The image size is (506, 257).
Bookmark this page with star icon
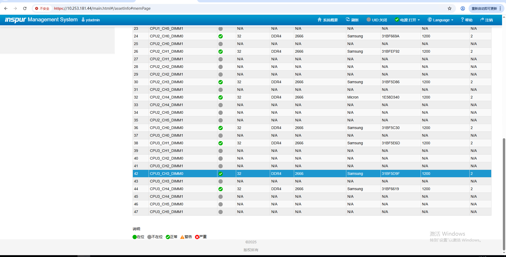pos(450,8)
